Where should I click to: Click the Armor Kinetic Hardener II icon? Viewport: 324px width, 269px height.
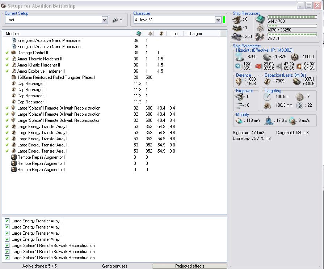14,65
